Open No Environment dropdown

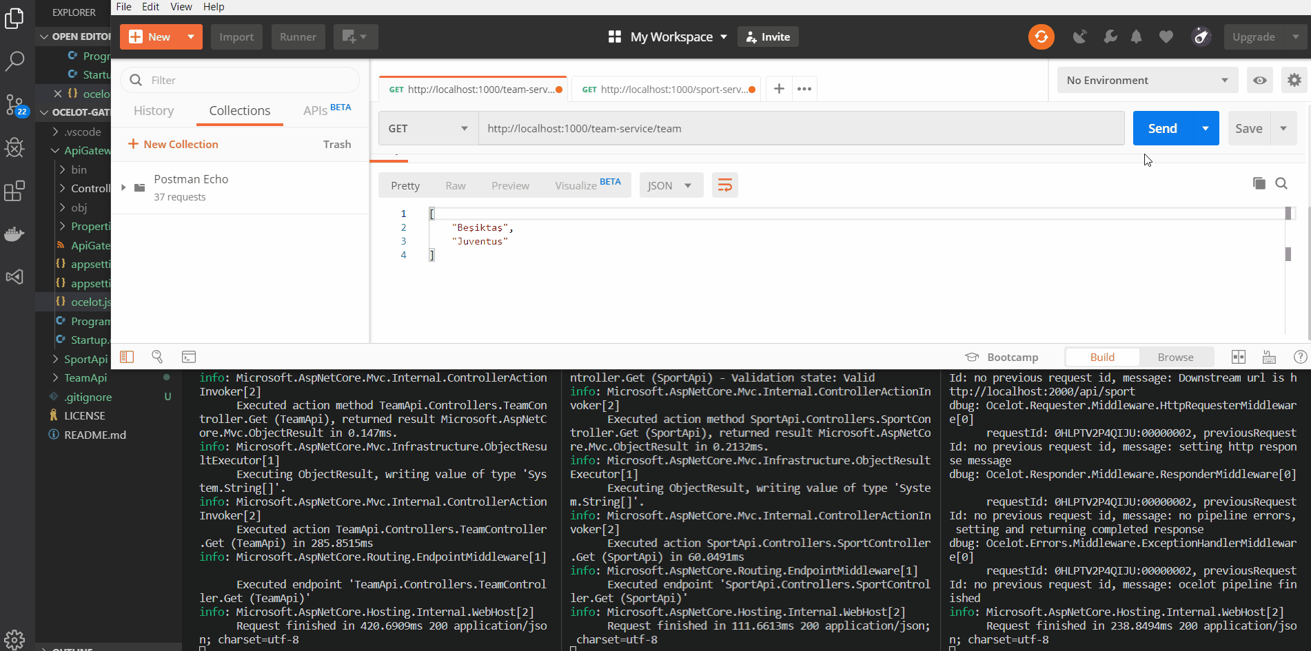point(1148,80)
